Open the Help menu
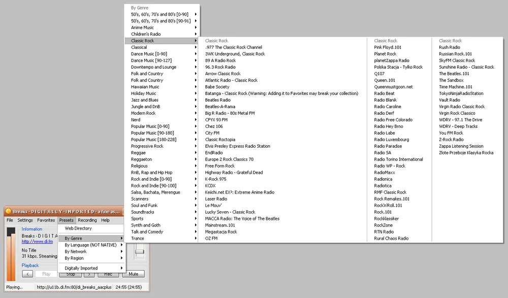 (x=105, y=220)
